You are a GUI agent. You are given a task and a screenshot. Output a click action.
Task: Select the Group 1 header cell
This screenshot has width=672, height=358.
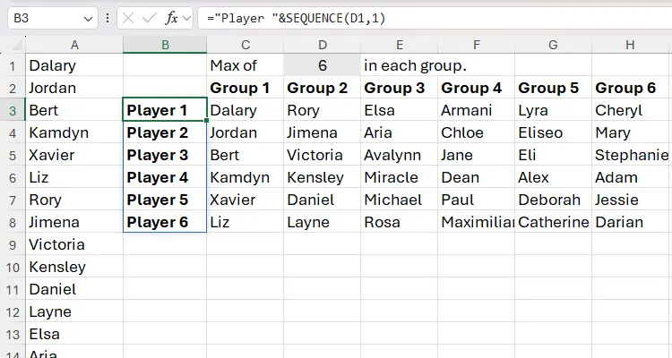(x=246, y=88)
